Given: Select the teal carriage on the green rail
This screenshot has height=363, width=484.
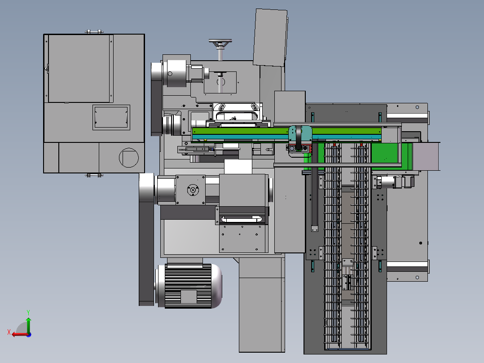Looking at the screenshot, I should 300,133.
